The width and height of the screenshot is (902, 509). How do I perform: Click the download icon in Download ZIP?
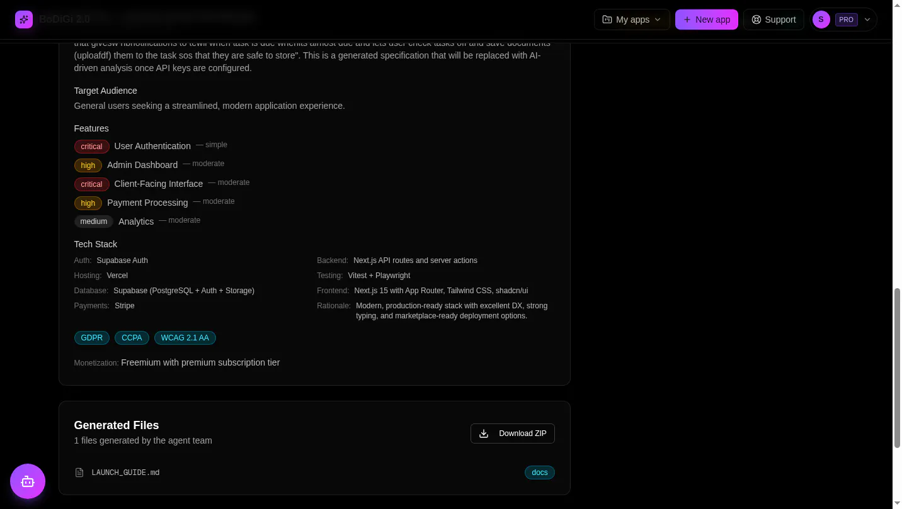[484, 433]
